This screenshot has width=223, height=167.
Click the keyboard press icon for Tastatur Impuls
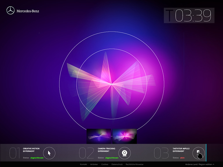click(199, 153)
